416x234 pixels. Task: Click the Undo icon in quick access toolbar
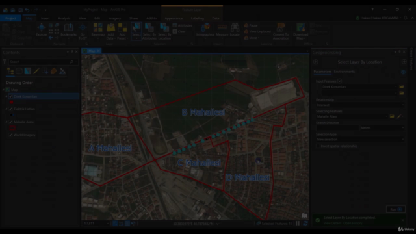click(27, 10)
